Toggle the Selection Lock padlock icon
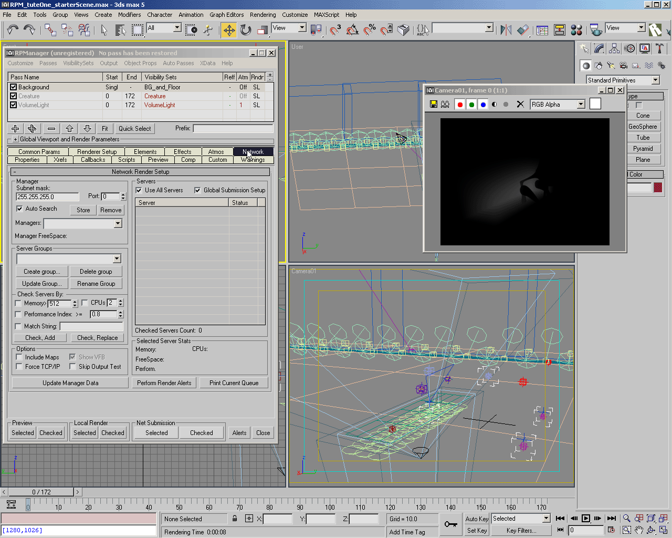Screen dimensions: 672x538 pos(235,519)
